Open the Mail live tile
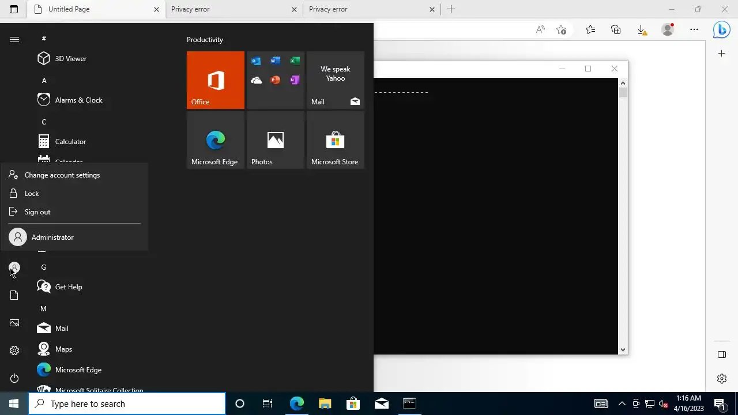The image size is (738, 415). click(336, 80)
